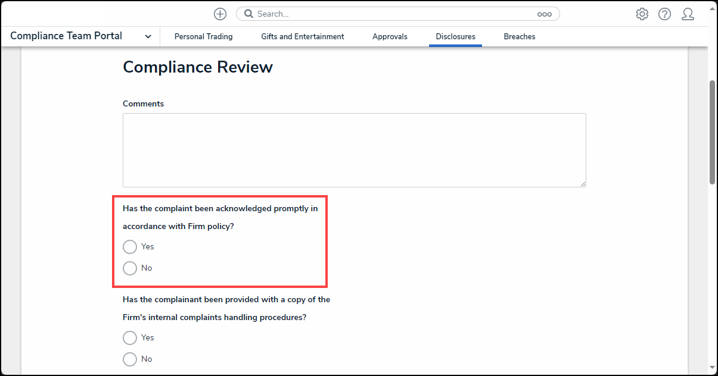
Task: Click the vertical scrollbar thumb
Action: [x=713, y=132]
